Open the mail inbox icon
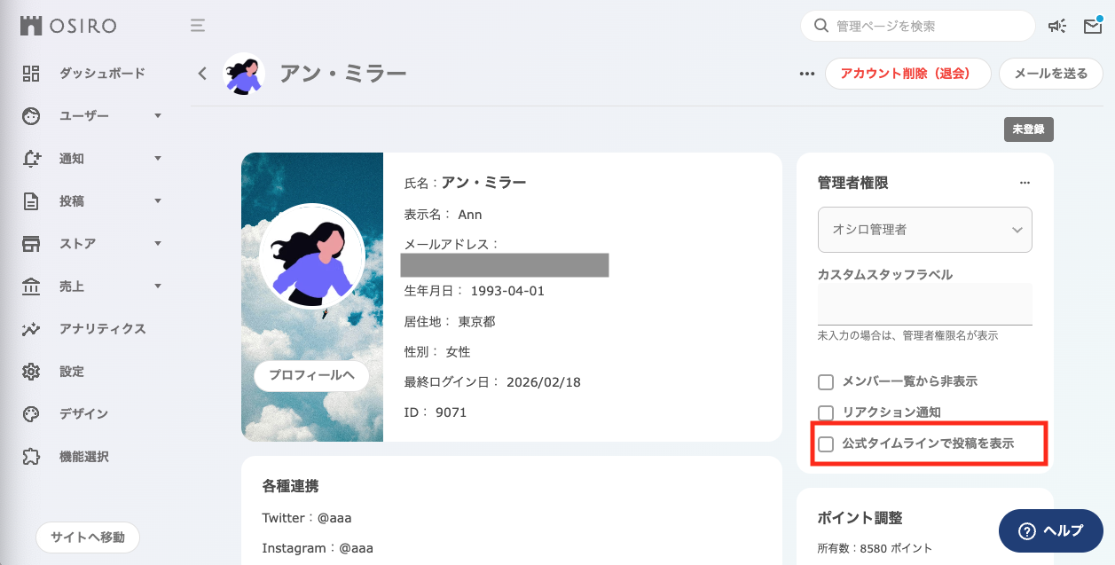Image resolution: width=1115 pixels, height=565 pixels. click(x=1092, y=27)
